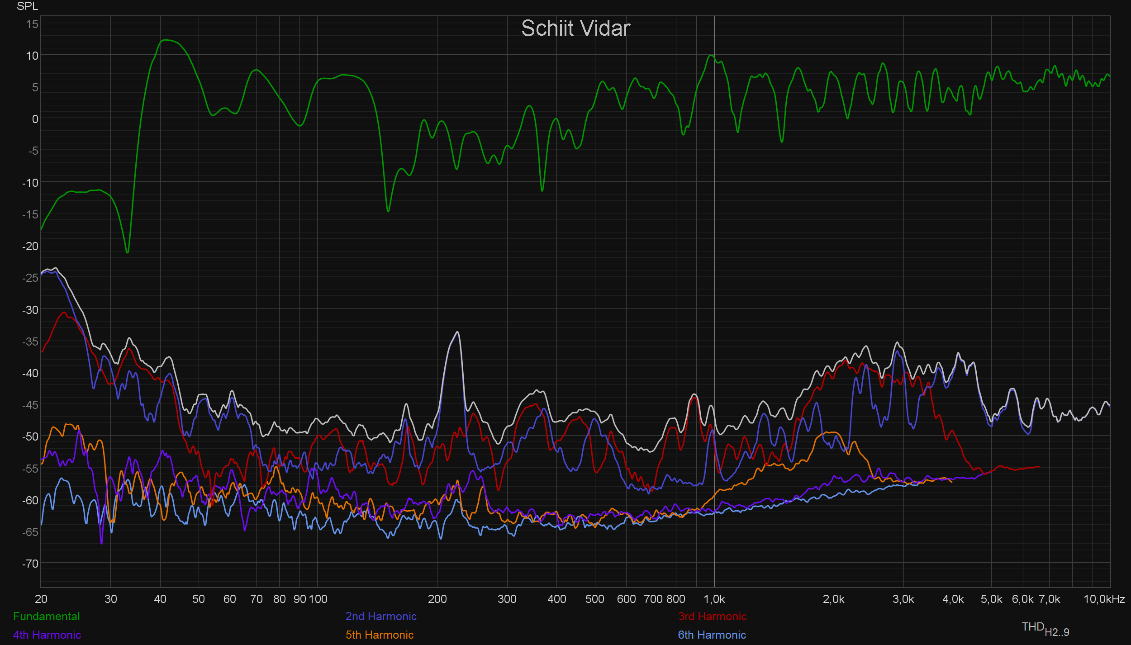
Task: Click the -40 SPL axis tick
Action: (x=30, y=373)
